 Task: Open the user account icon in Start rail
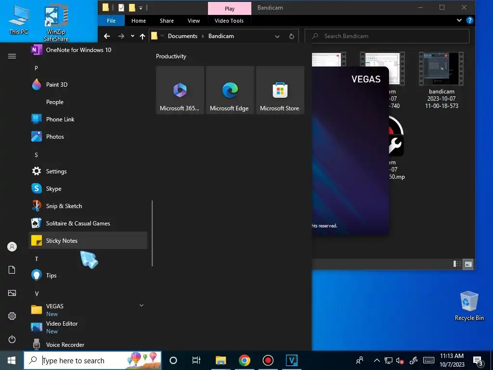pos(12,247)
